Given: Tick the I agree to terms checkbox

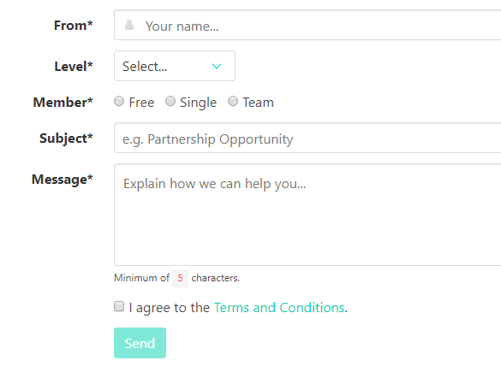Looking at the screenshot, I should 119,306.
